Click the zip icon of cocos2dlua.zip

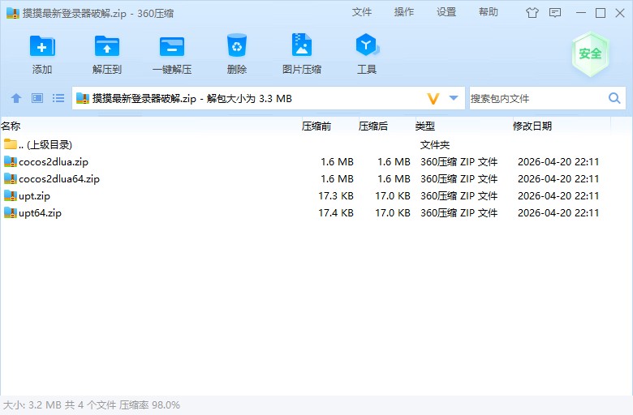click(x=11, y=162)
